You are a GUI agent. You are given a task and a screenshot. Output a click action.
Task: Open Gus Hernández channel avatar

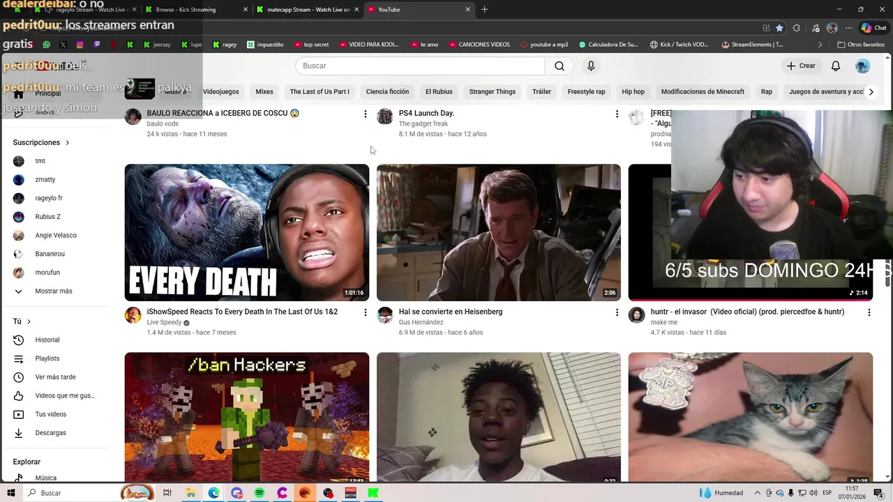tap(384, 315)
